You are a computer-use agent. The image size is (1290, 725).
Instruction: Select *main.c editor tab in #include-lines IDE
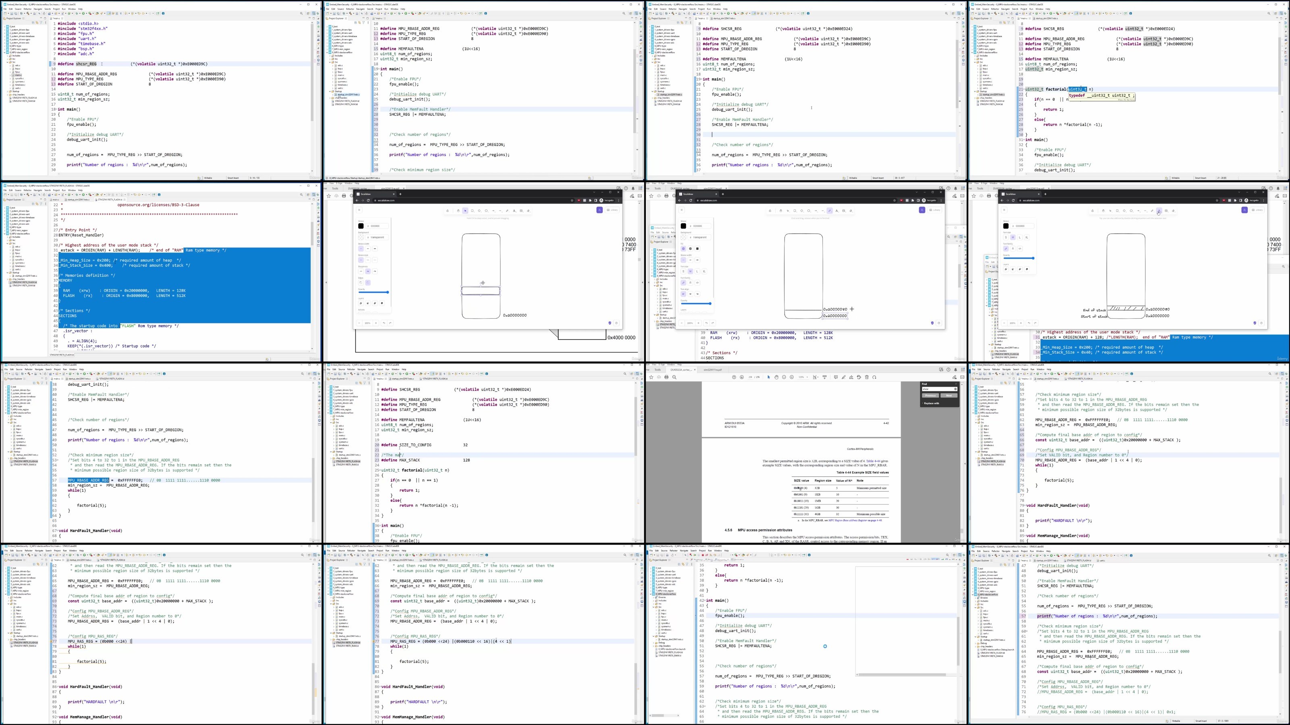(56, 19)
